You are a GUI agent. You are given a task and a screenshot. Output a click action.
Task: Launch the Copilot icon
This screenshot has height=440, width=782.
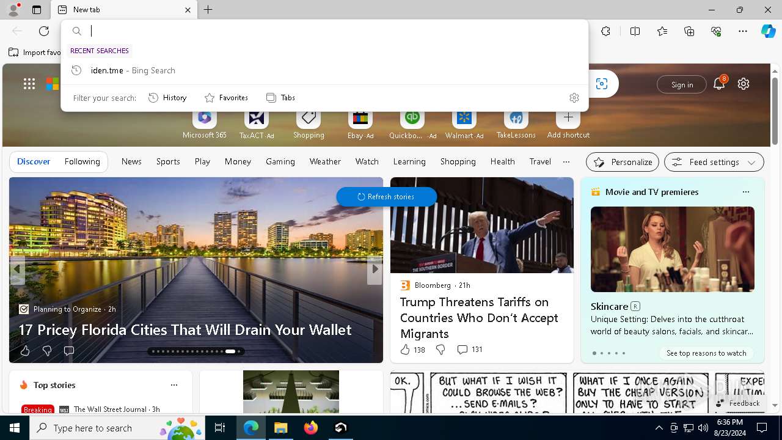[768, 31]
